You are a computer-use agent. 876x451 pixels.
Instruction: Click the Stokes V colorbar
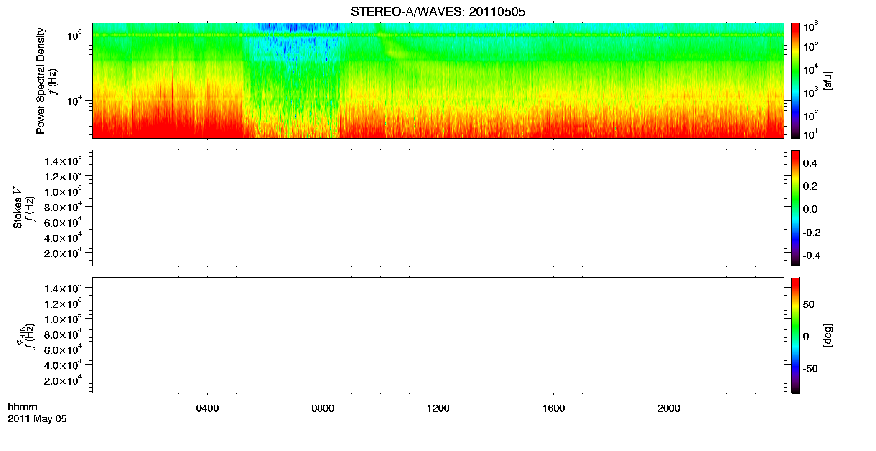(x=795, y=208)
